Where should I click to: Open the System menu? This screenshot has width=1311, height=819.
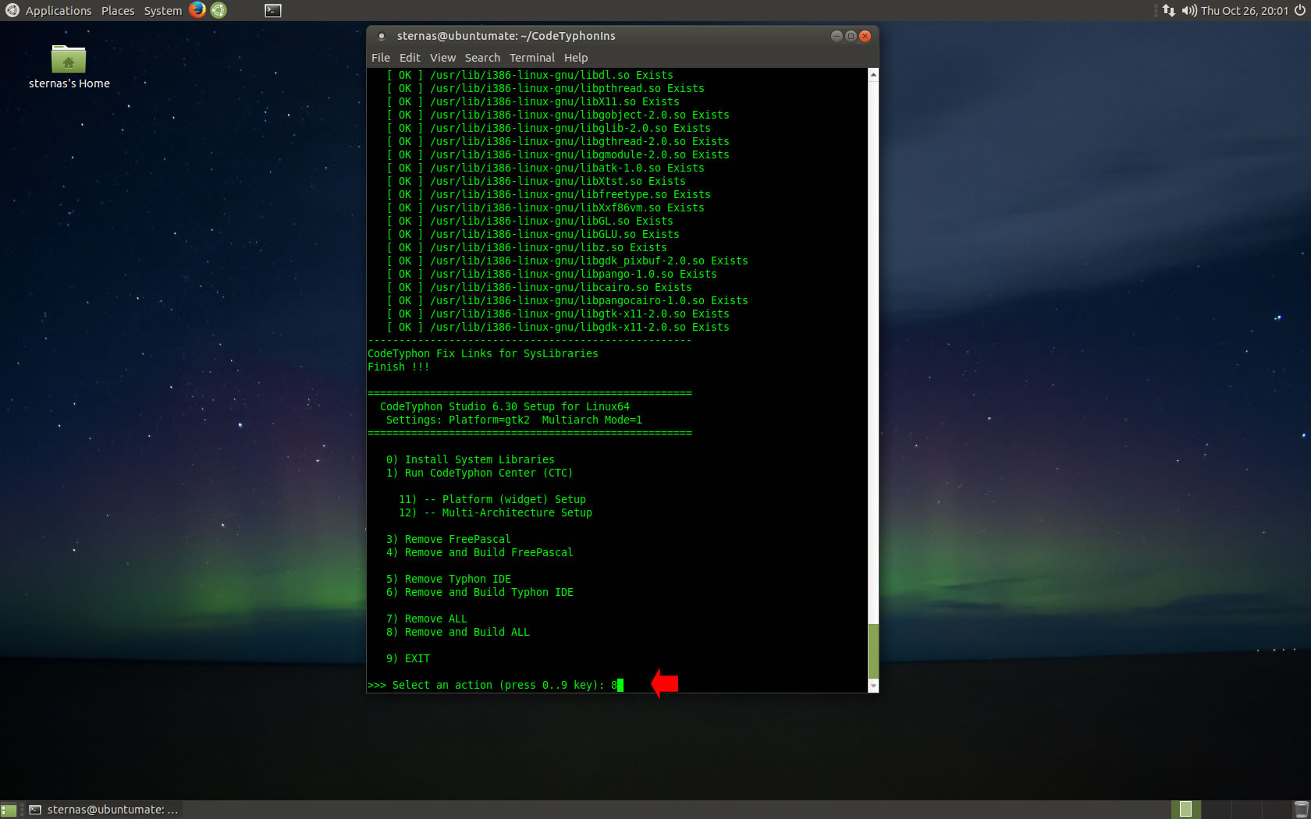tap(163, 11)
